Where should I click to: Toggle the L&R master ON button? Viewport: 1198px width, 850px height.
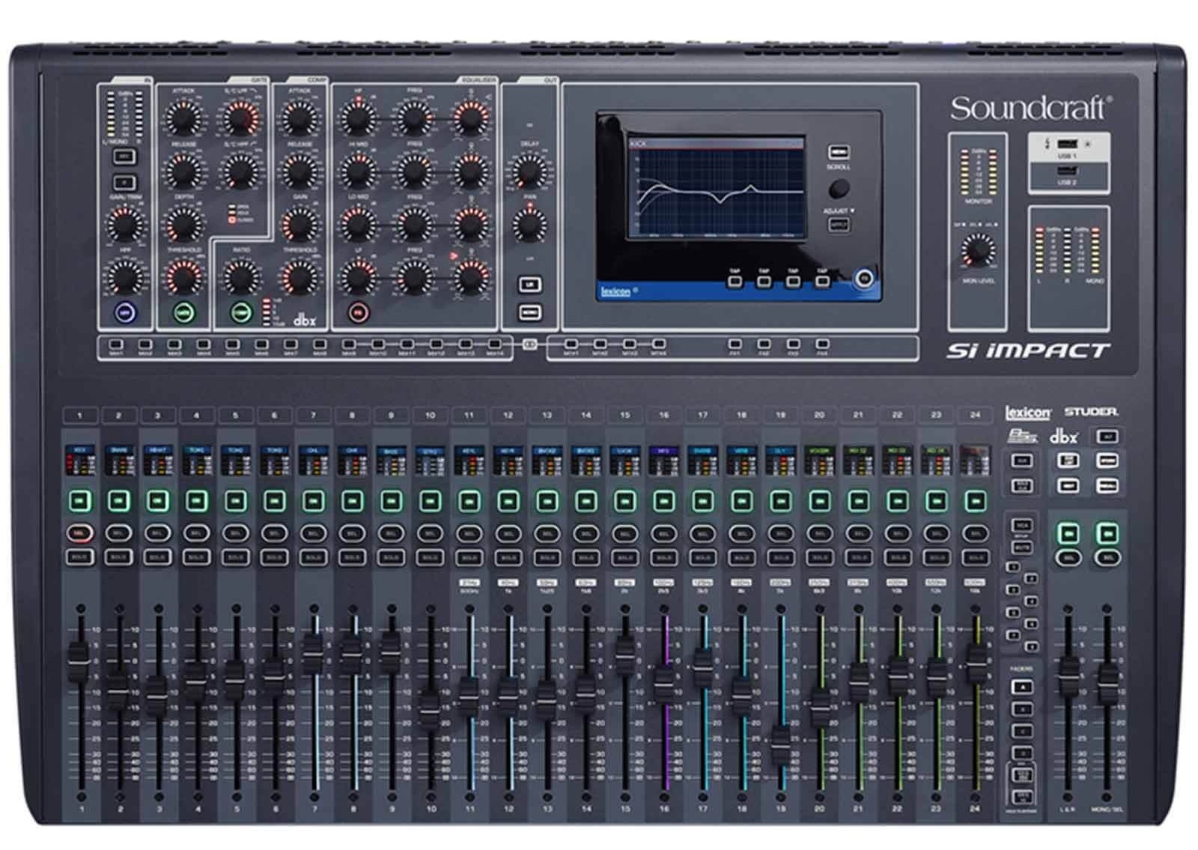(x=1068, y=533)
